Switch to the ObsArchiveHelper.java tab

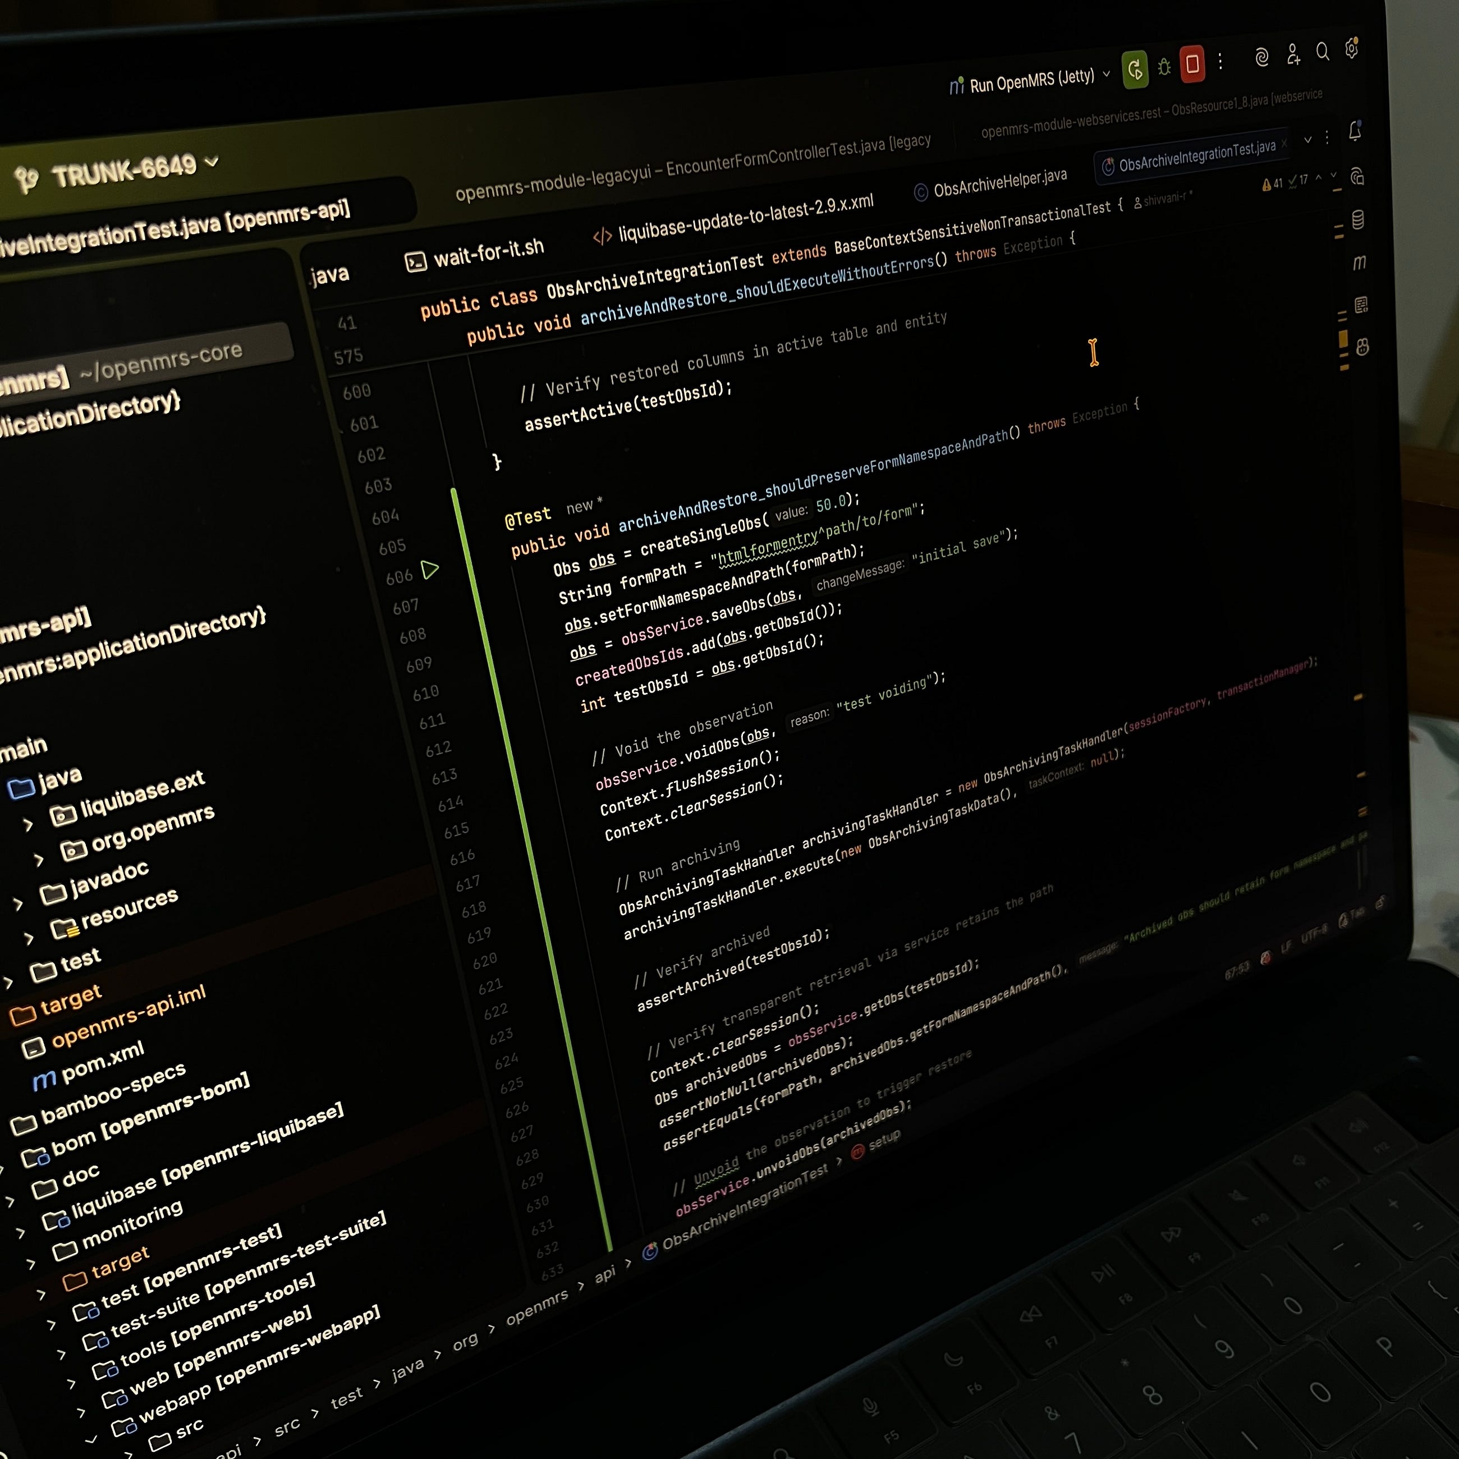click(990, 183)
